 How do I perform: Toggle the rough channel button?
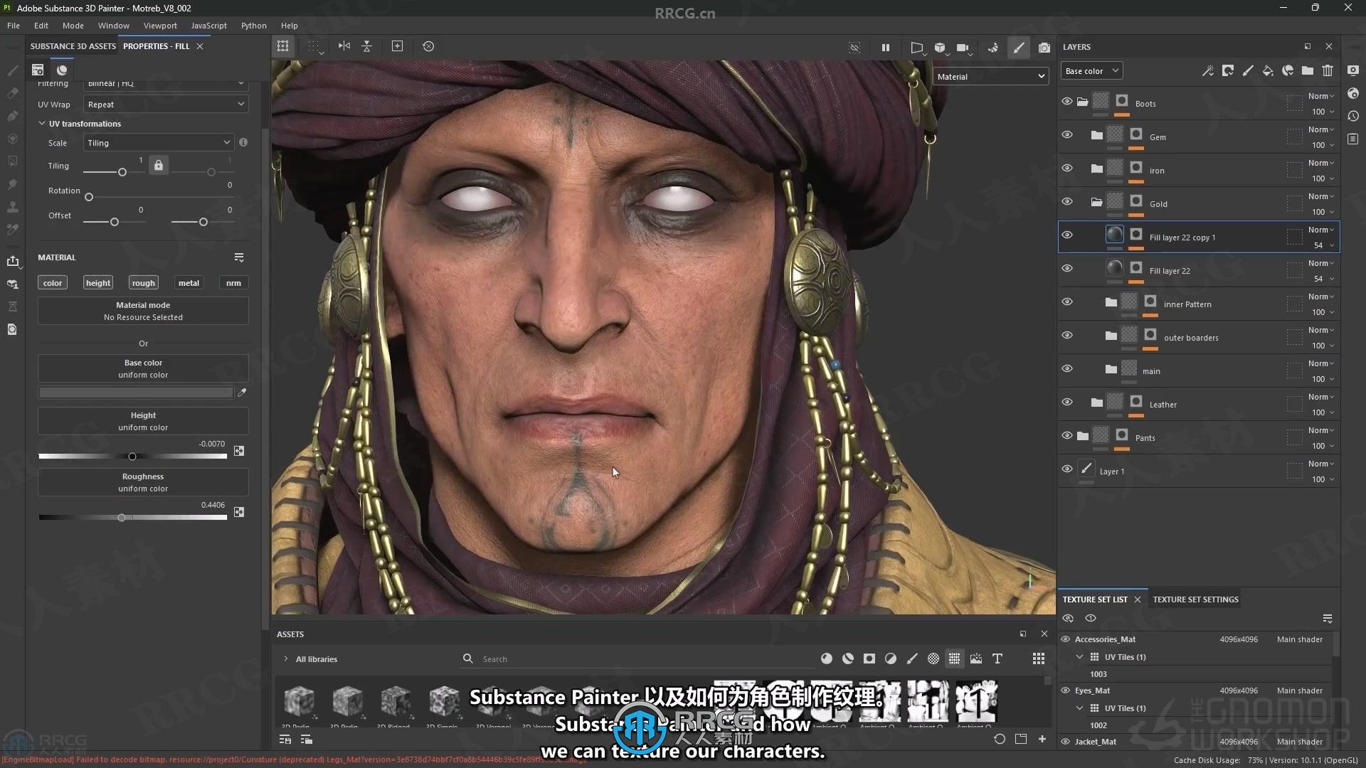click(x=143, y=283)
